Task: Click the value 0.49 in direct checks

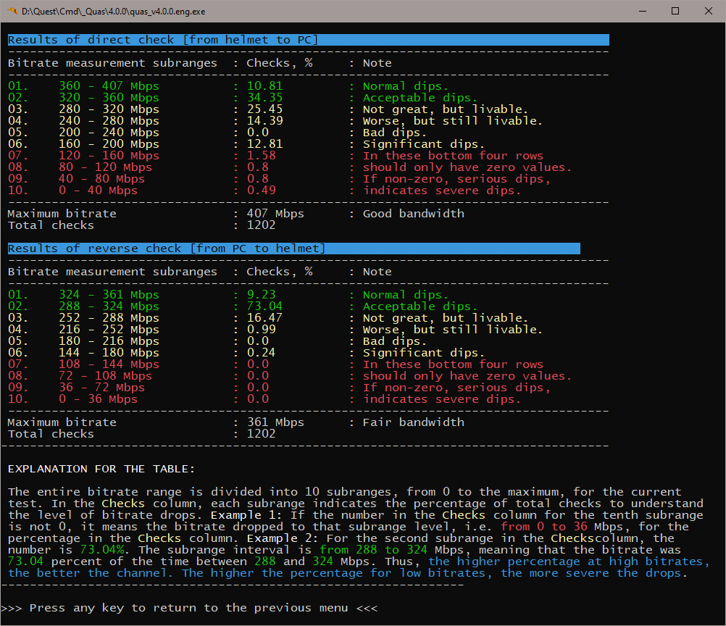Action: click(261, 191)
